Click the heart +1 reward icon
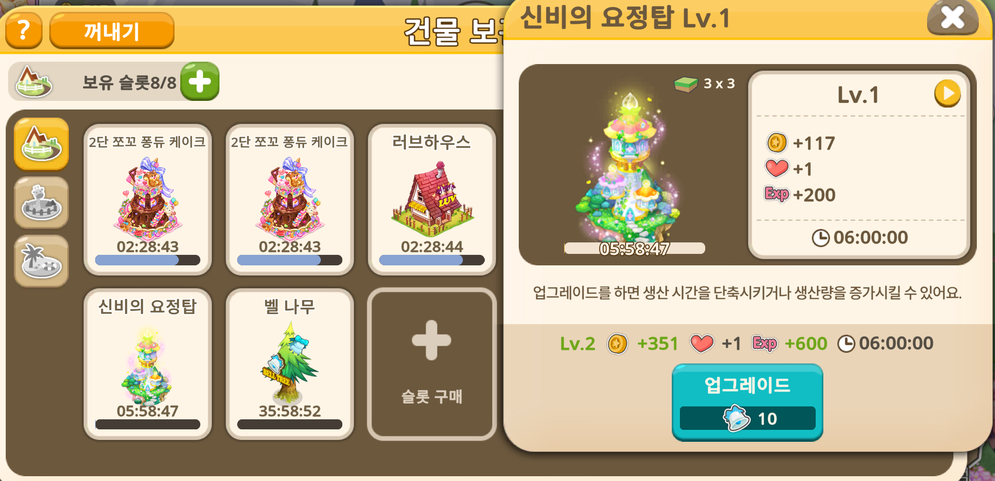Screen dimensions: 995x481 [776, 168]
